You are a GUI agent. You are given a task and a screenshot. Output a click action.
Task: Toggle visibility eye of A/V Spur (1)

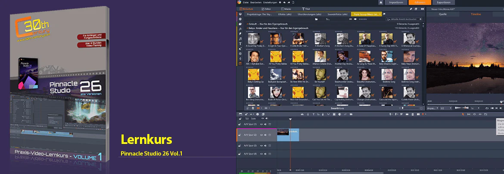[x=261, y=124]
